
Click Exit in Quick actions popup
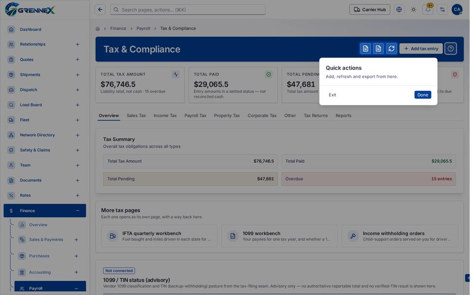click(333, 95)
